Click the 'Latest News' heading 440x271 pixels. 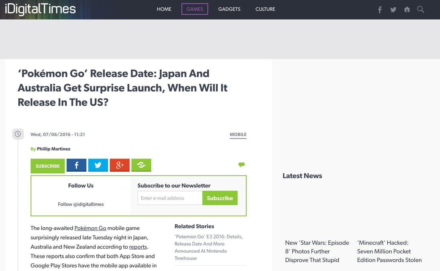[x=302, y=176]
